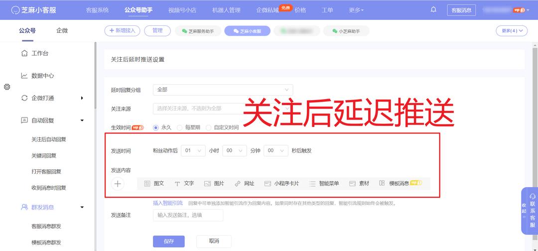Expand the 更多(4) accounts dropdown

pos(512,31)
